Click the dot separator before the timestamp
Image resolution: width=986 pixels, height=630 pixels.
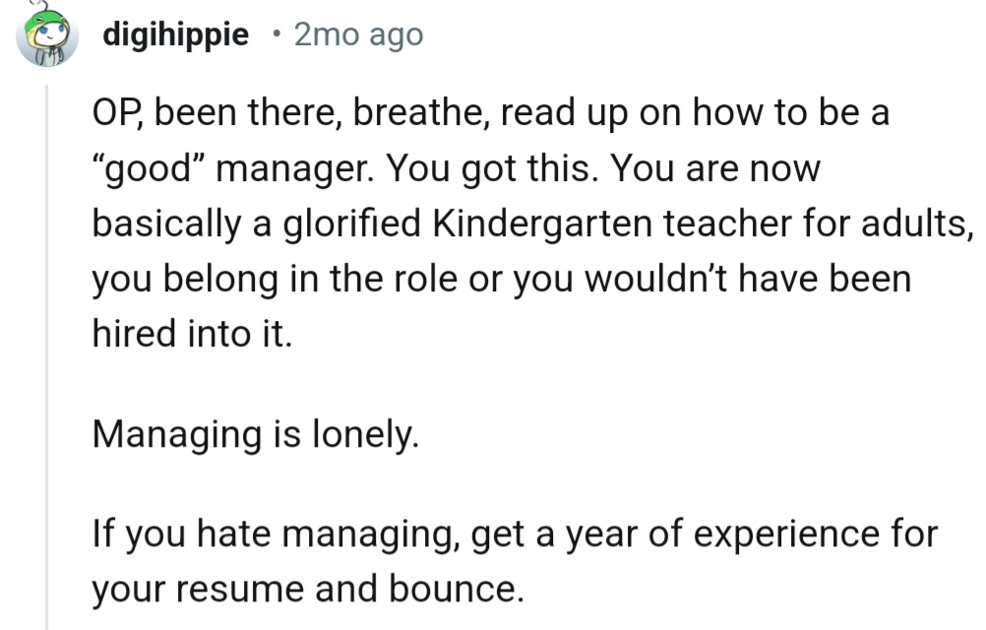click(x=277, y=36)
